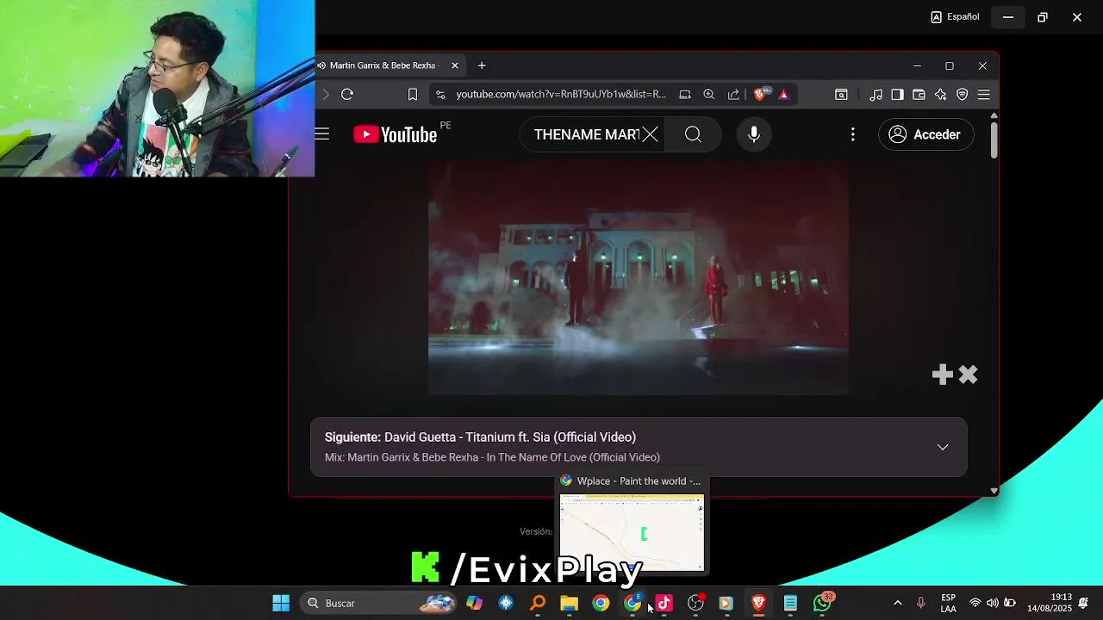Open WhatsApp from taskbar

[823, 602]
